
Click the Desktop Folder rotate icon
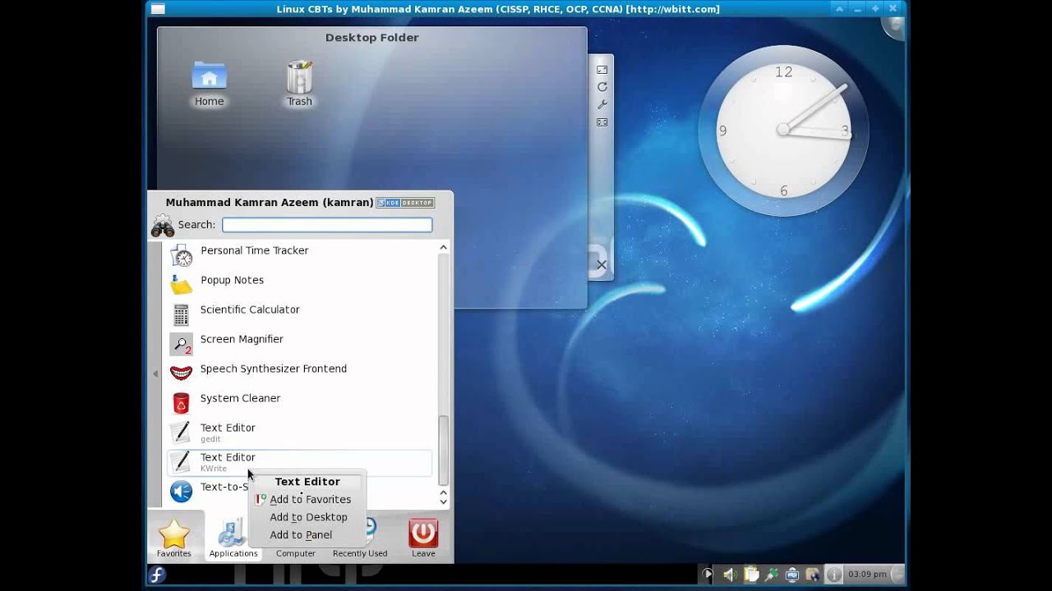coord(602,87)
